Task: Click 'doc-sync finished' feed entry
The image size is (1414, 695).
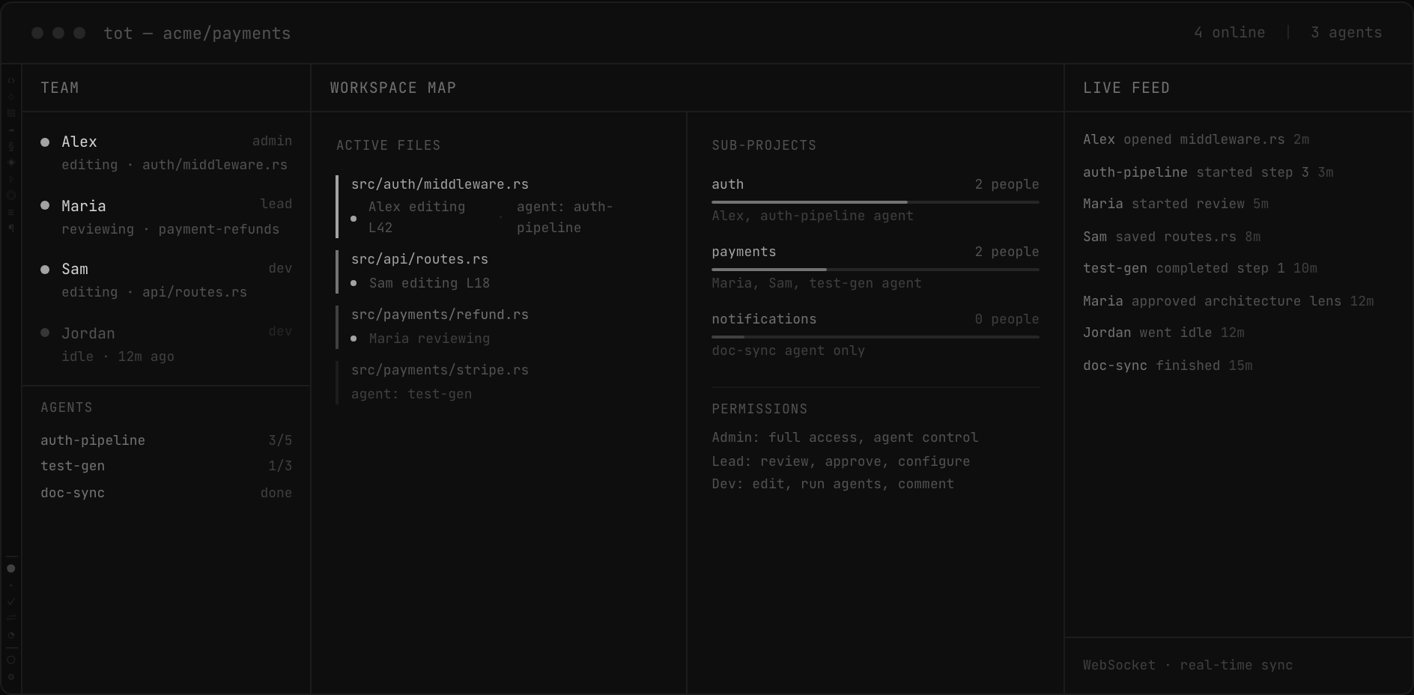Action: point(1168,365)
